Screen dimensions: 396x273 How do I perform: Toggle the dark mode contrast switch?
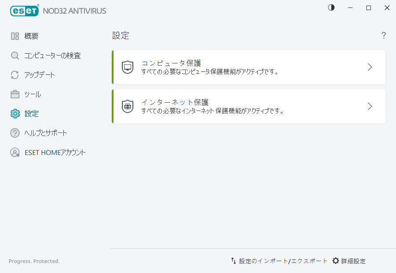pos(331,7)
